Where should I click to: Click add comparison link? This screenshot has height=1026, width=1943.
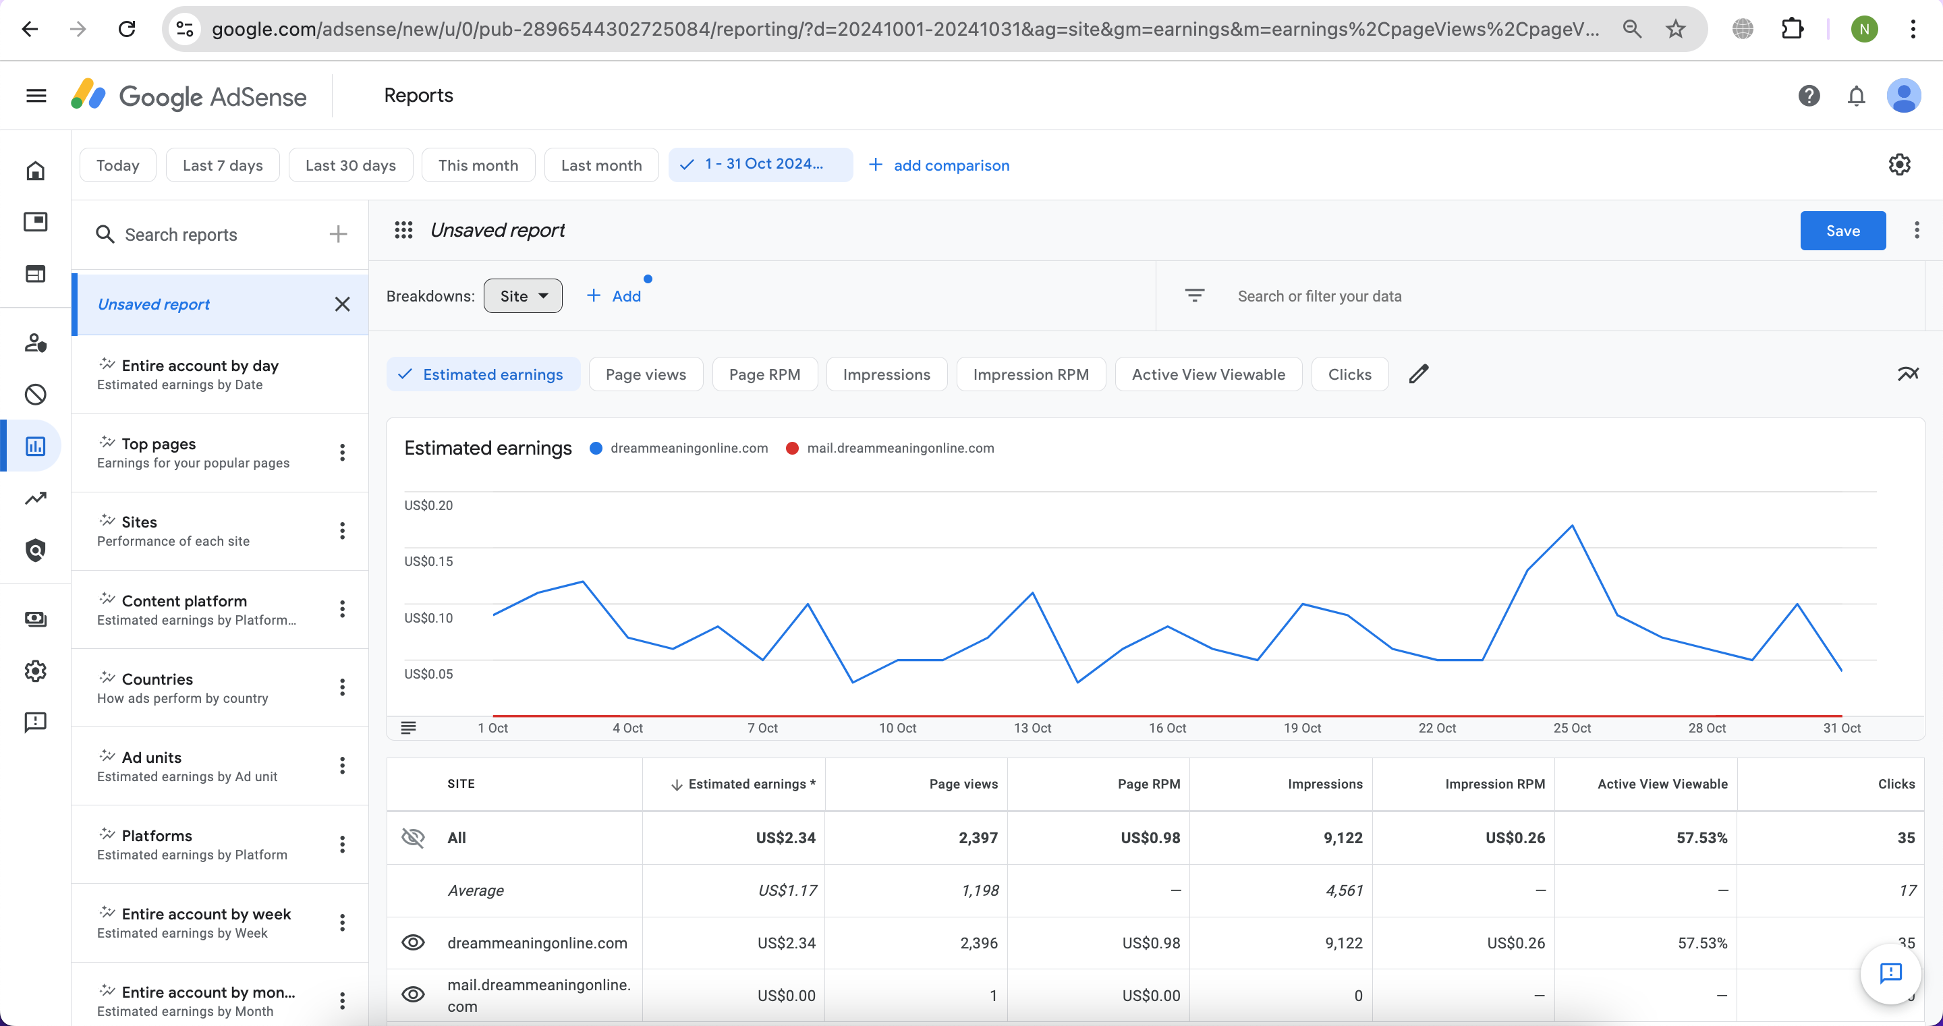click(x=939, y=165)
